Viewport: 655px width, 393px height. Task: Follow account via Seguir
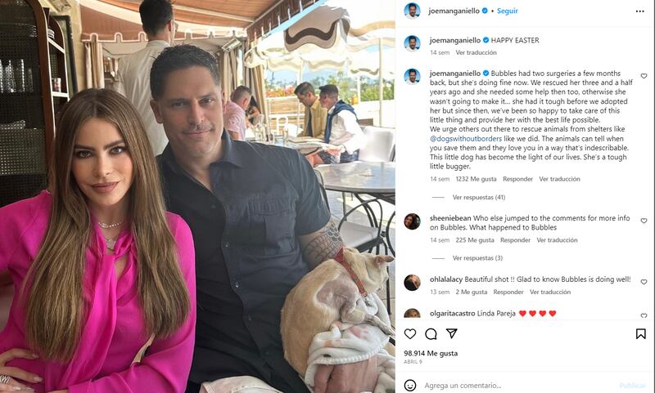coord(507,11)
